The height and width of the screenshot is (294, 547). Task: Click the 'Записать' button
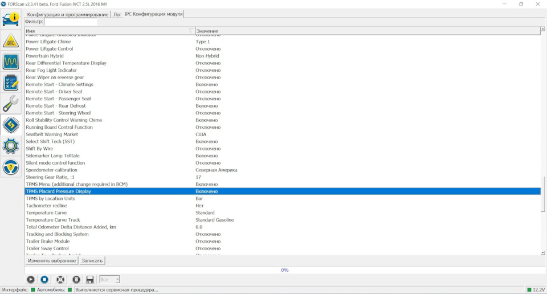pyautogui.click(x=92, y=260)
